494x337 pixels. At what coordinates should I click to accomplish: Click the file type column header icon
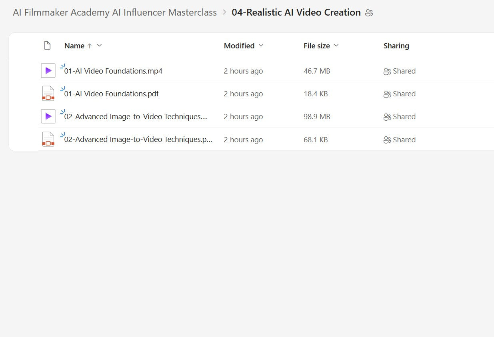(47, 46)
